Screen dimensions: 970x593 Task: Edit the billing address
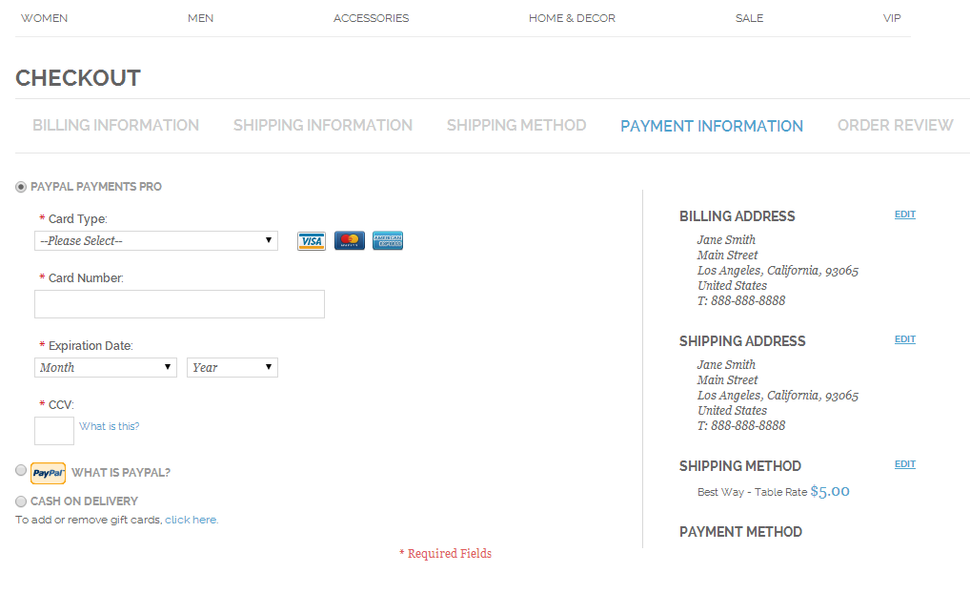click(904, 214)
